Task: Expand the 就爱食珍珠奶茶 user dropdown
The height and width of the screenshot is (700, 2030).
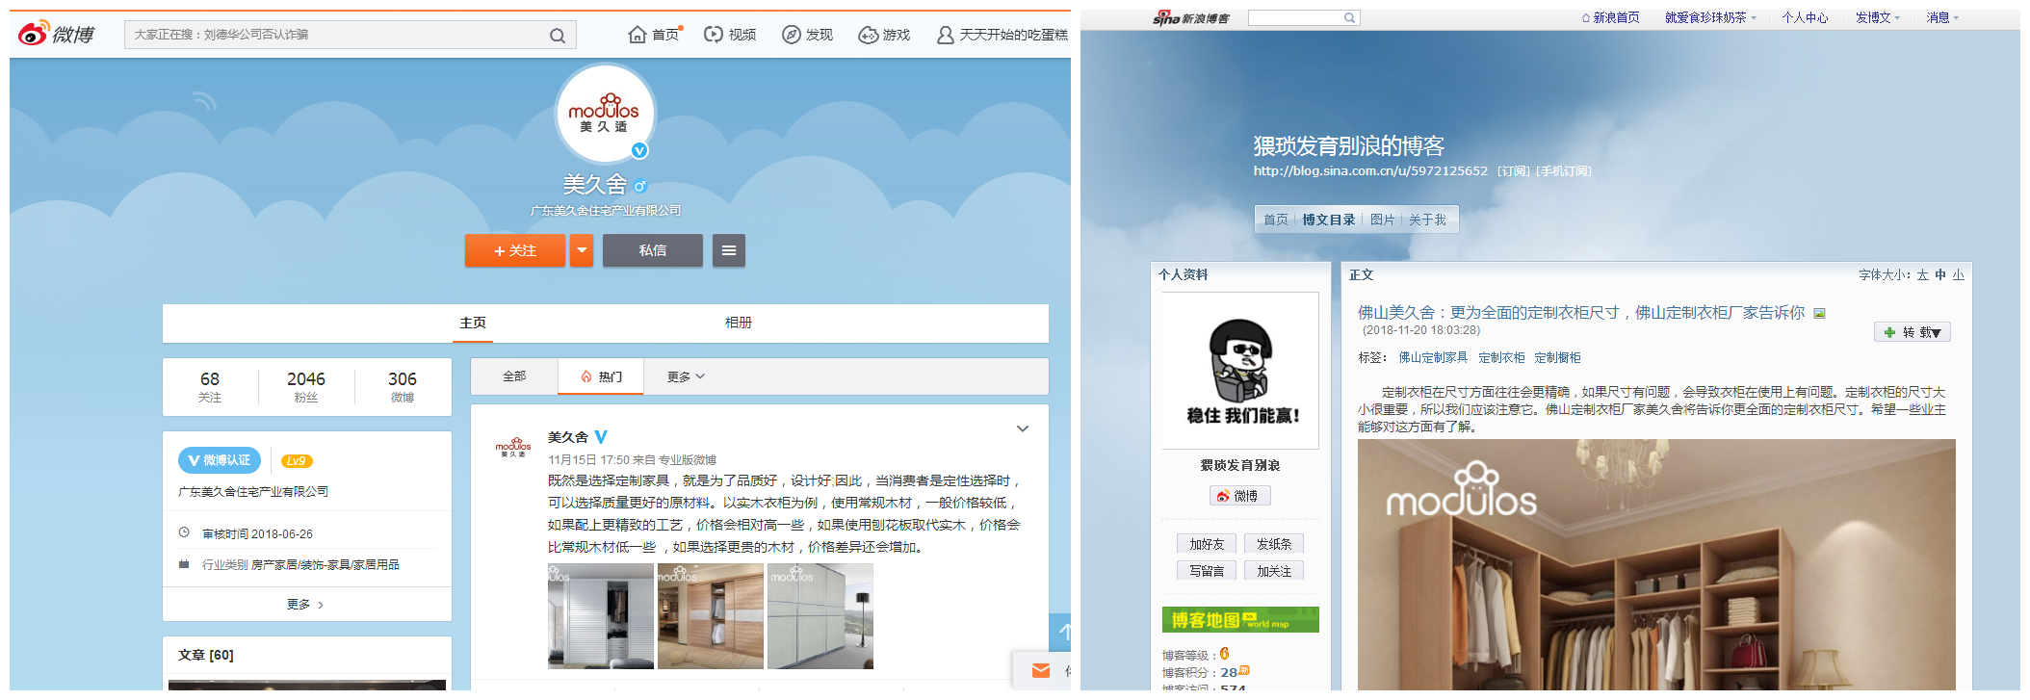Action: point(1710,17)
